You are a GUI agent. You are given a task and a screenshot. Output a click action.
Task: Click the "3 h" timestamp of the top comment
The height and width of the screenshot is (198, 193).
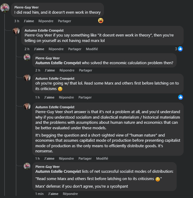pyautogui.click(x=17, y=21)
